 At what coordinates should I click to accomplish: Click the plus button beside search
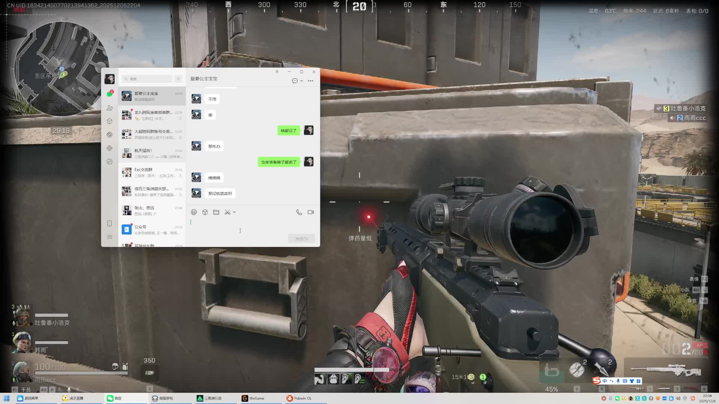[x=178, y=79]
